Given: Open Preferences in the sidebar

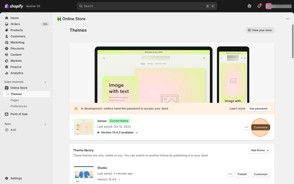Looking at the screenshot, I should 19,106.
